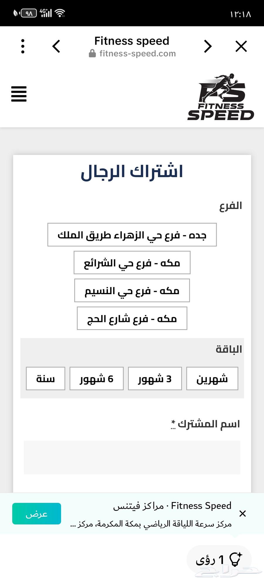Pick the 3 شهور package option
Image resolution: width=264 pixels, height=581 pixels.
155,379
